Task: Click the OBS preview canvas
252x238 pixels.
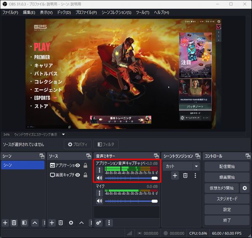Action: [123, 74]
